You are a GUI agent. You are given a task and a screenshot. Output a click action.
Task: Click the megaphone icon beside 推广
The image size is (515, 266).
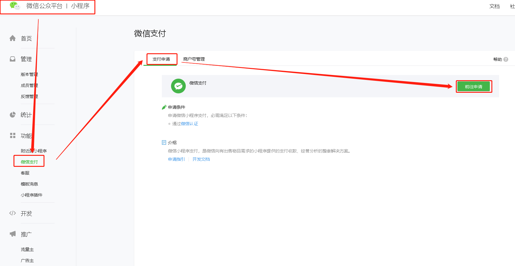(x=13, y=234)
